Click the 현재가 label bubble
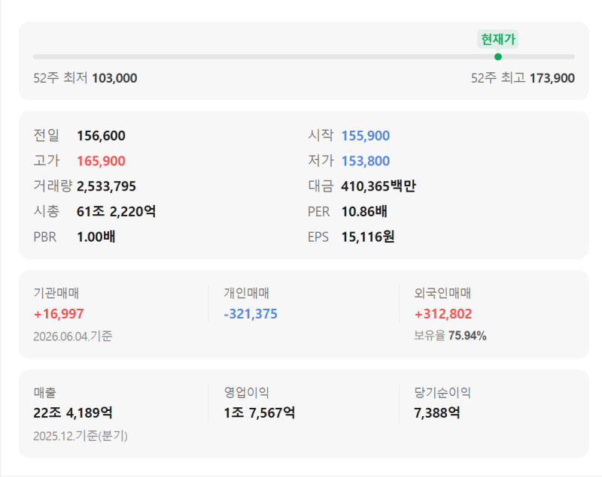602x477 pixels. [498, 39]
